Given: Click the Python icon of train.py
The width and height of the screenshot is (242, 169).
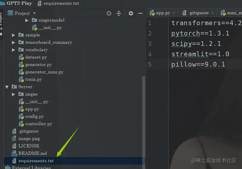Looking at the screenshot, I should [21, 80].
